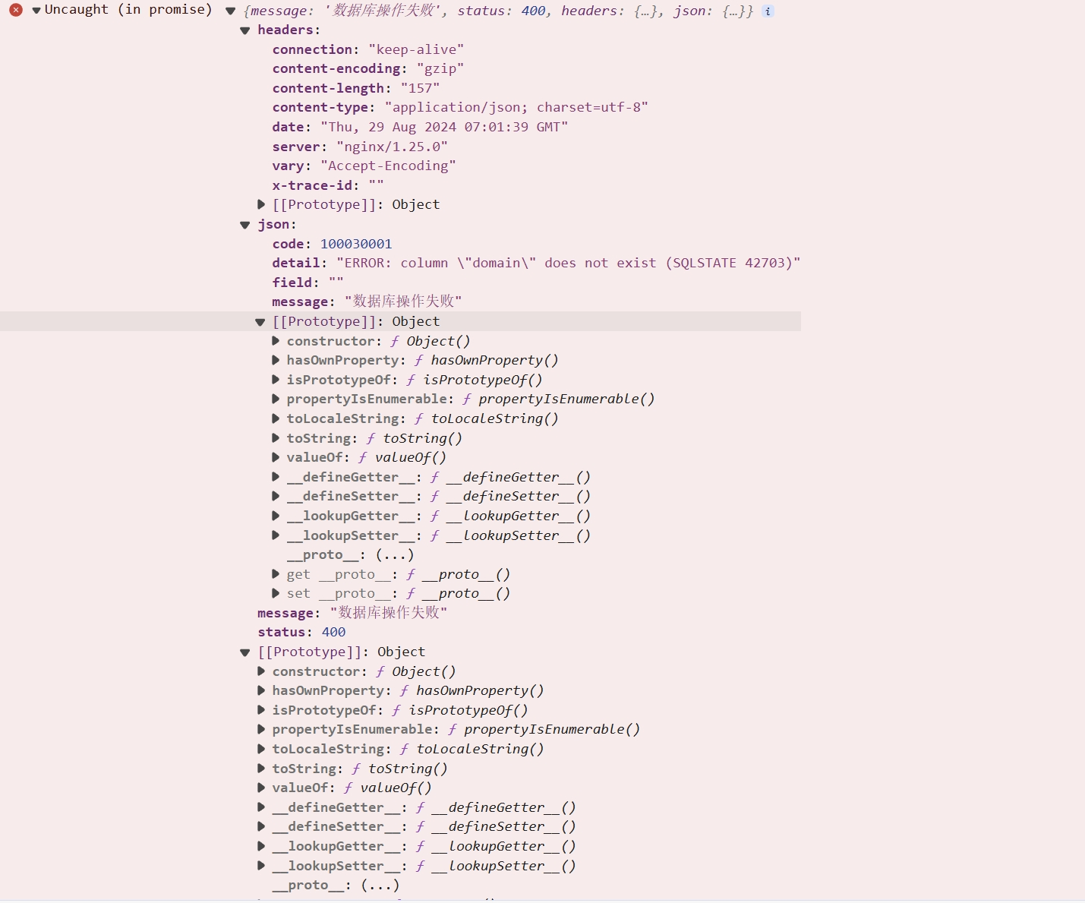
Task: Expand __lookupGetter__ in json's Prototype
Action: click(x=276, y=516)
